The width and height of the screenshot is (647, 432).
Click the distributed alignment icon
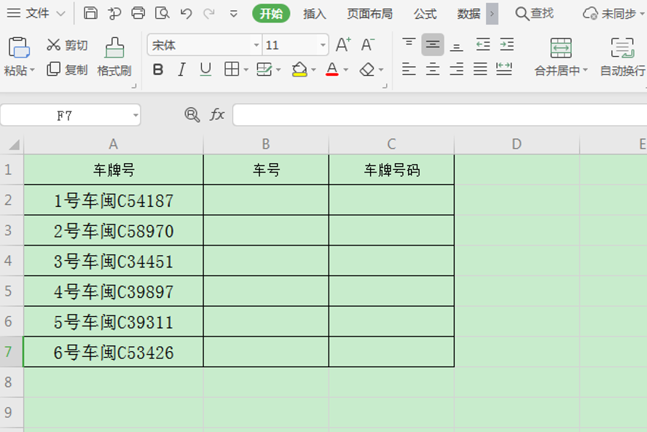503,69
